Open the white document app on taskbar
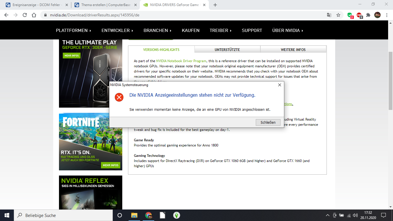Screen dimensions: 393x221 (x=163, y=215)
